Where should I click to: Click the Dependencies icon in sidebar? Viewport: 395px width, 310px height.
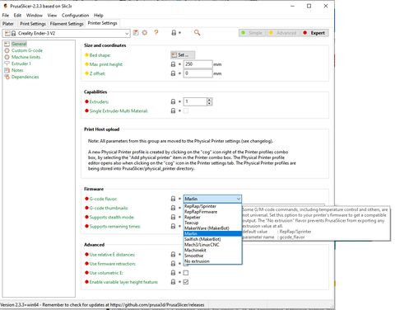tap(7, 77)
